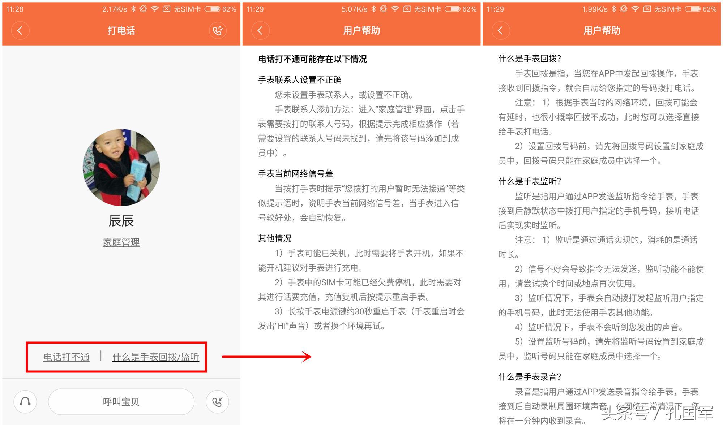Select the headset monitoring icon at bottom left
Viewport: 723px width, 427px height.
25,401
